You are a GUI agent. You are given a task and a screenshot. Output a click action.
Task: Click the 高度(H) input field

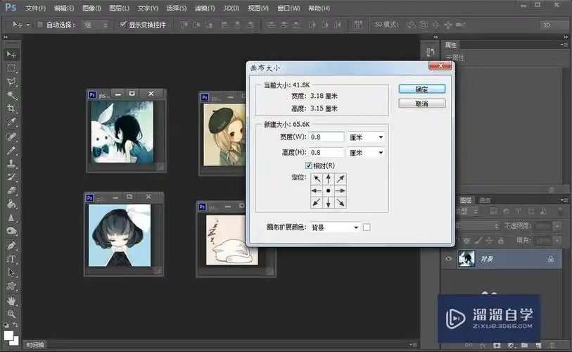(x=326, y=153)
